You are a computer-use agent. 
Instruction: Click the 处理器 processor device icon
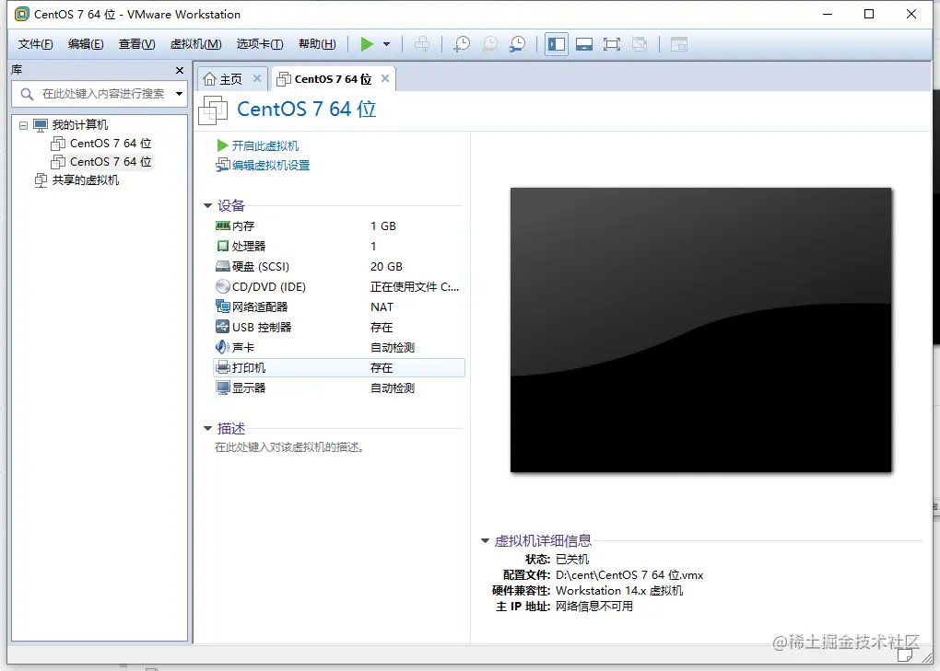click(223, 246)
